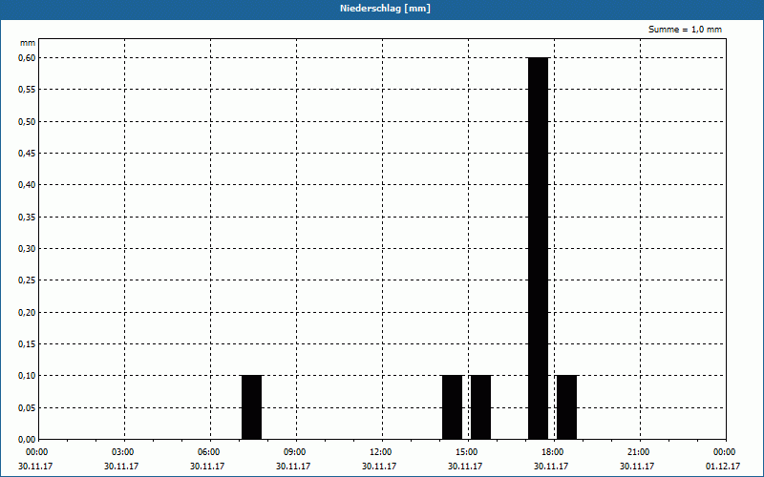Click the '21:00' time axis label
The image size is (764, 477).
tap(638, 452)
